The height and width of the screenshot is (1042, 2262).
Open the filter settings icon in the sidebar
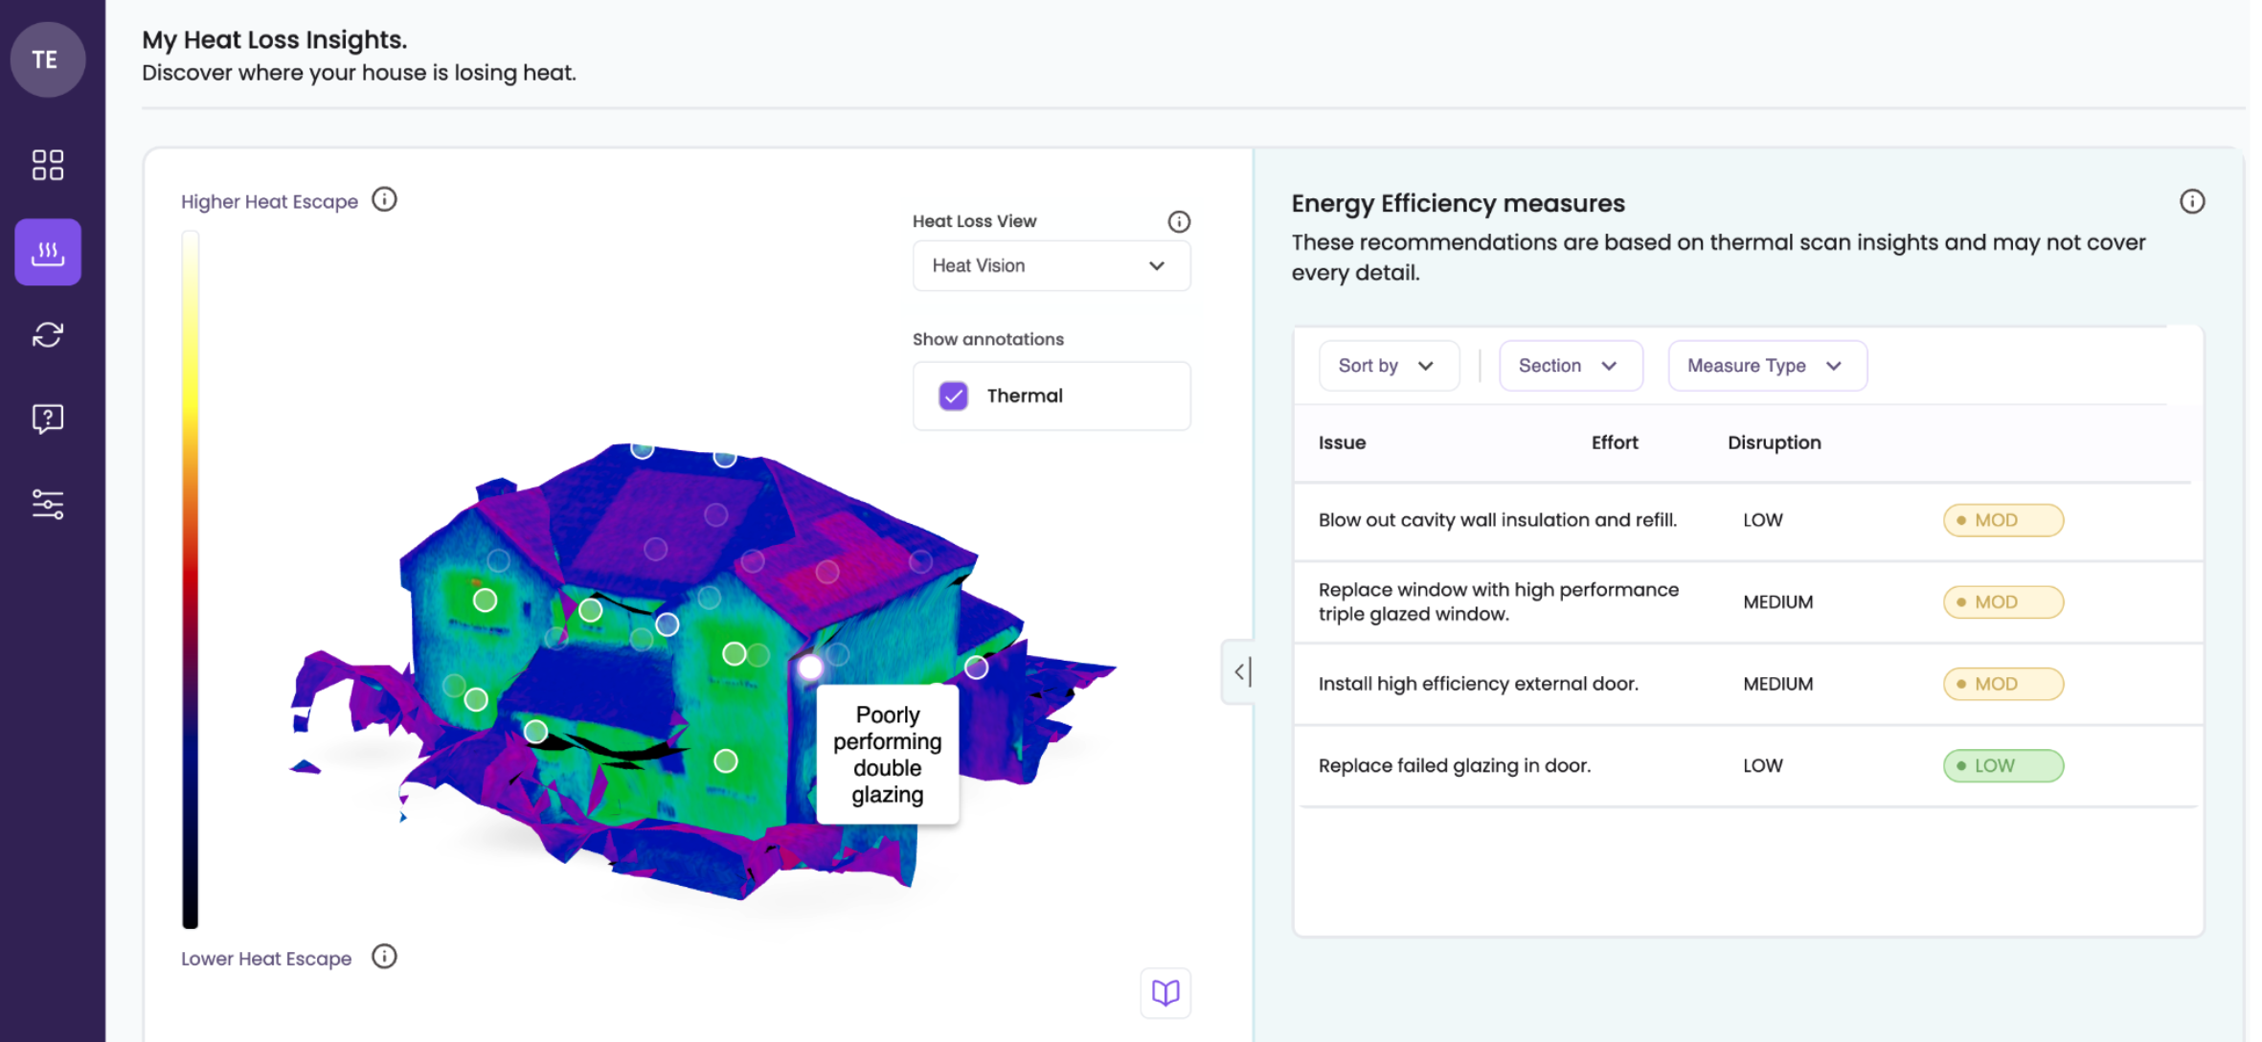47,504
